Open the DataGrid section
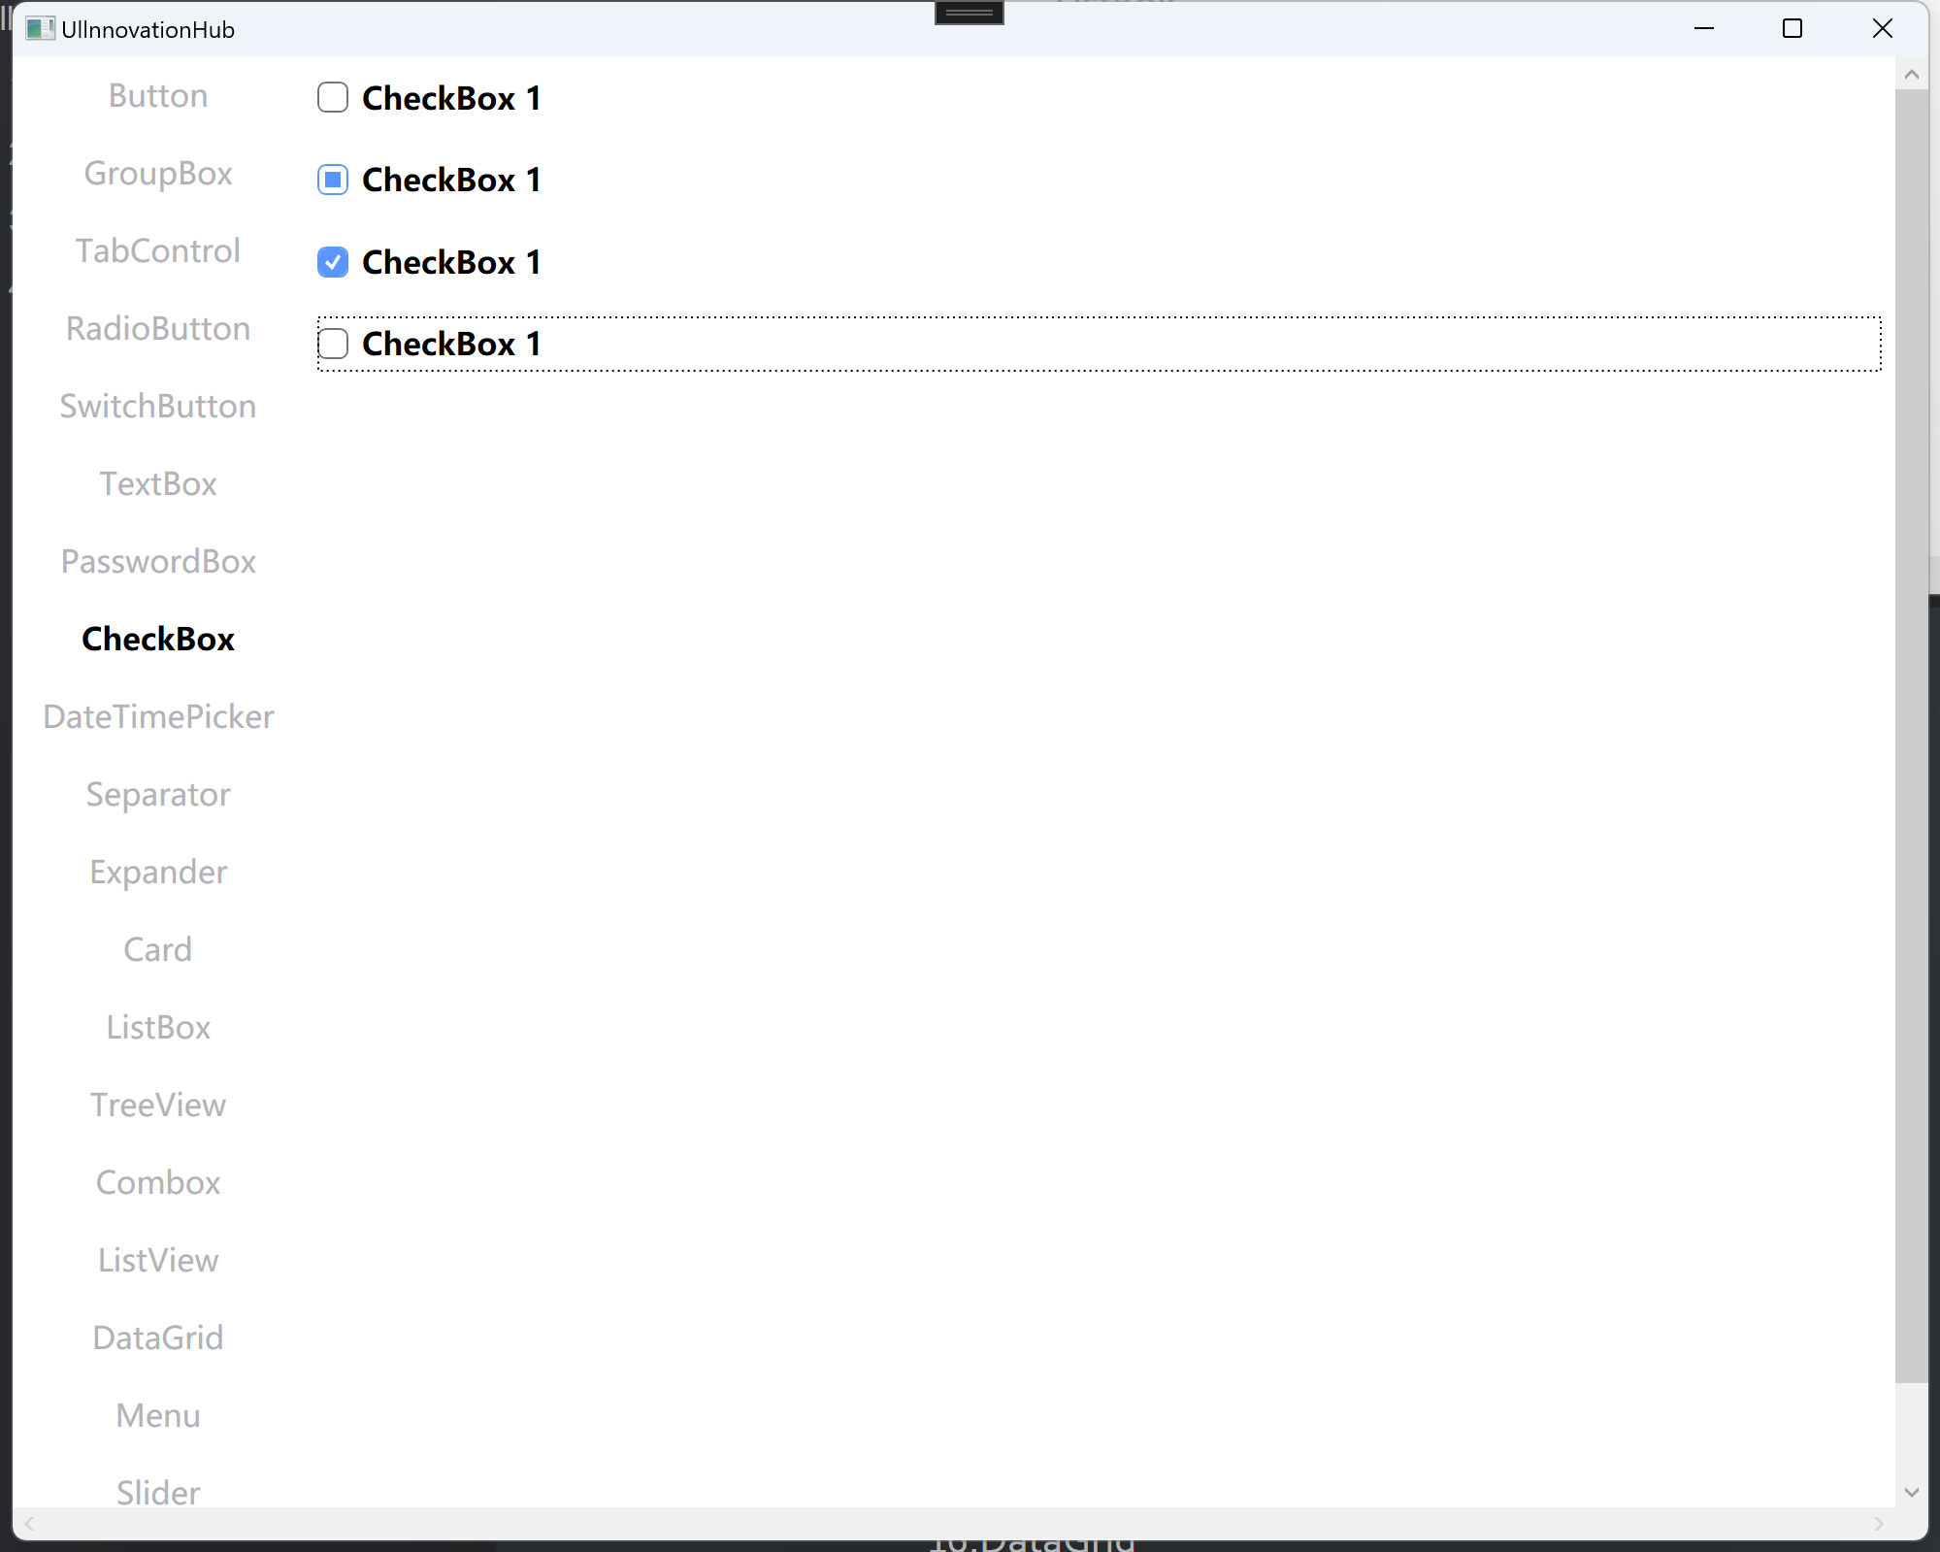 point(158,1338)
